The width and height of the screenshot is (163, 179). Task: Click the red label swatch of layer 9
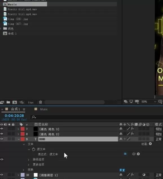point(23,139)
